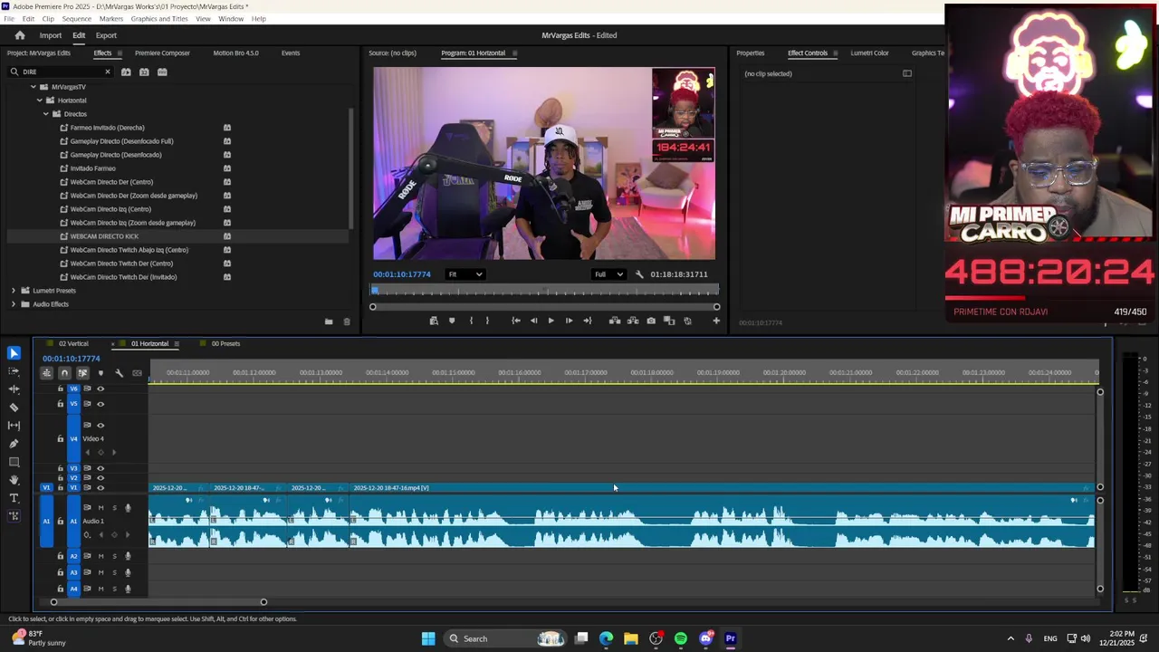Select the Slip tool
This screenshot has width=1159, height=652.
14,426
